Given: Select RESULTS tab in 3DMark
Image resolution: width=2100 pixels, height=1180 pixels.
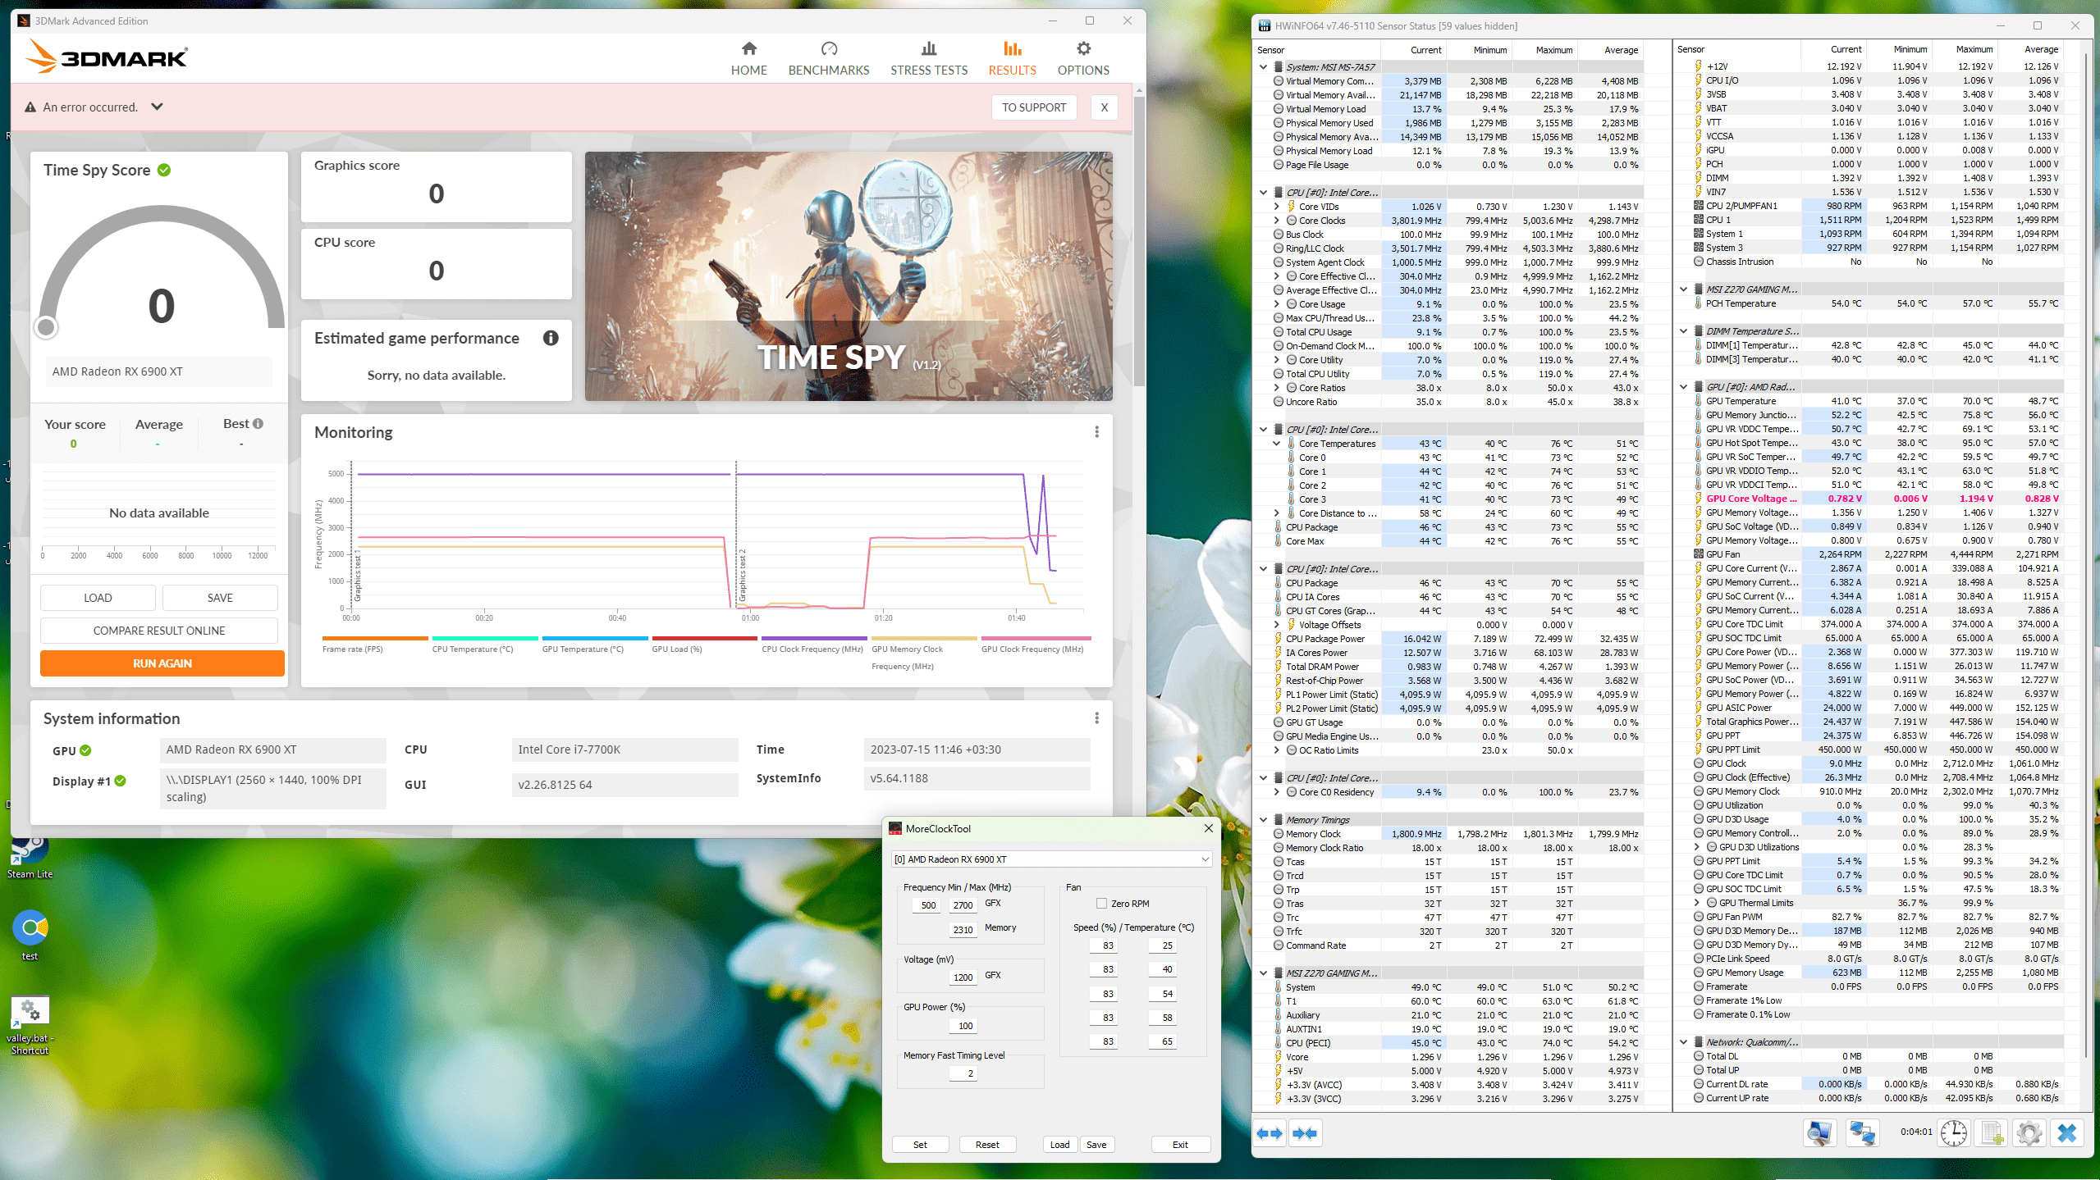Looking at the screenshot, I should [1012, 59].
